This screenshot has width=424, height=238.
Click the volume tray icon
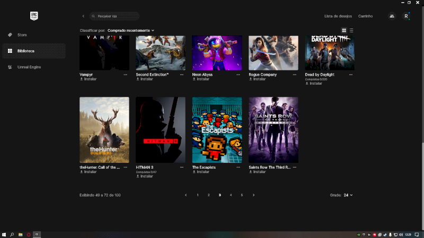(x=401, y=235)
